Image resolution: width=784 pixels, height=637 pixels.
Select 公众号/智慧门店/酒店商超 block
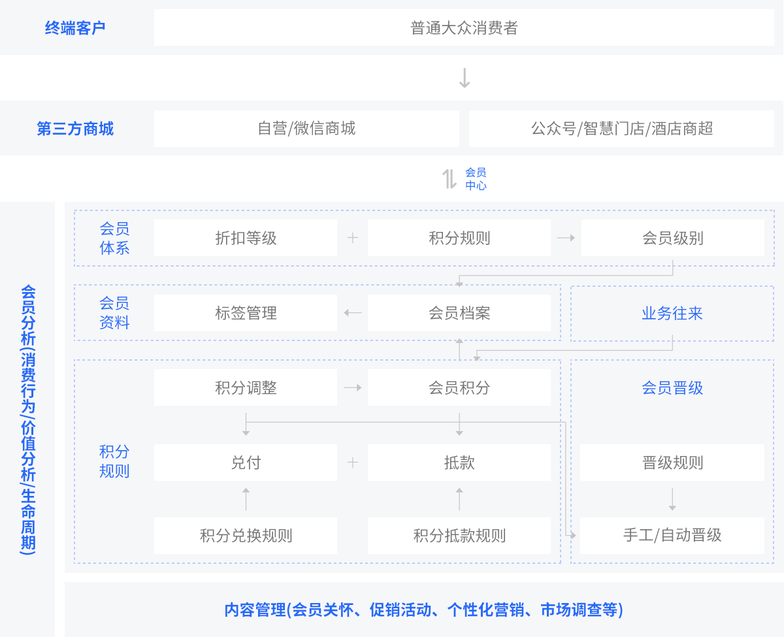(621, 128)
